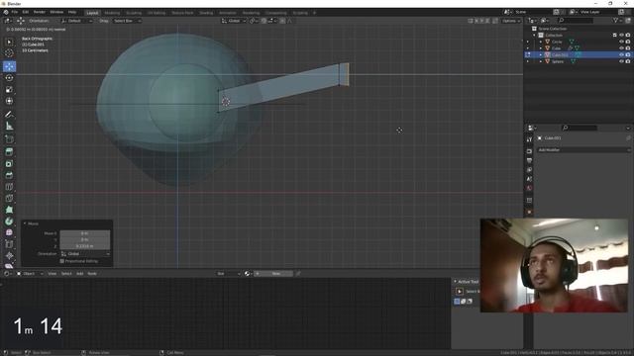Open Orientation Global dropdown in Move panel

click(x=85, y=254)
